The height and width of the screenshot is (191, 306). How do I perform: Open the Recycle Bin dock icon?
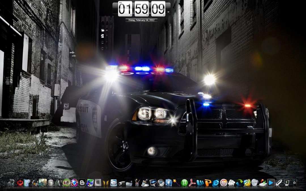pyautogui.click(x=294, y=183)
